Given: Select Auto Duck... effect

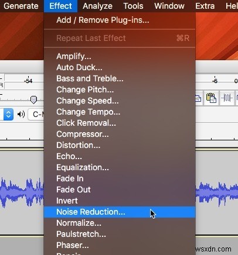Looking at the screenshot, I should click(120, 67).
